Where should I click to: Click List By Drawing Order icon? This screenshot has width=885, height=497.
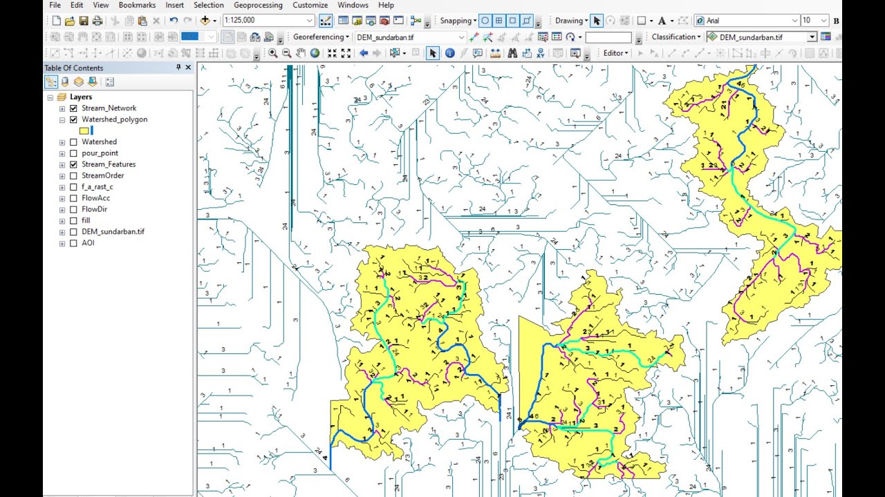click(51, 81)
